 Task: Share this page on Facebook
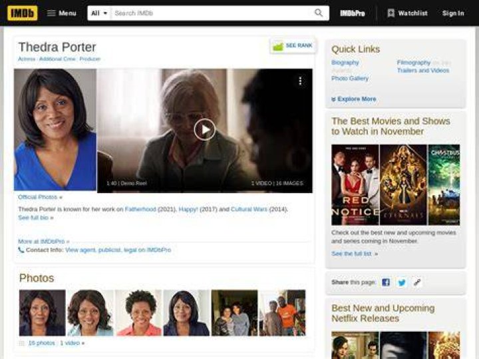[386, 282]
